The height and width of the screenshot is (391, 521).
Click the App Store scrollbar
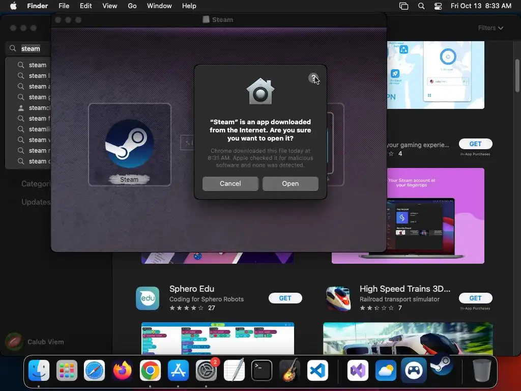[517, 76]
